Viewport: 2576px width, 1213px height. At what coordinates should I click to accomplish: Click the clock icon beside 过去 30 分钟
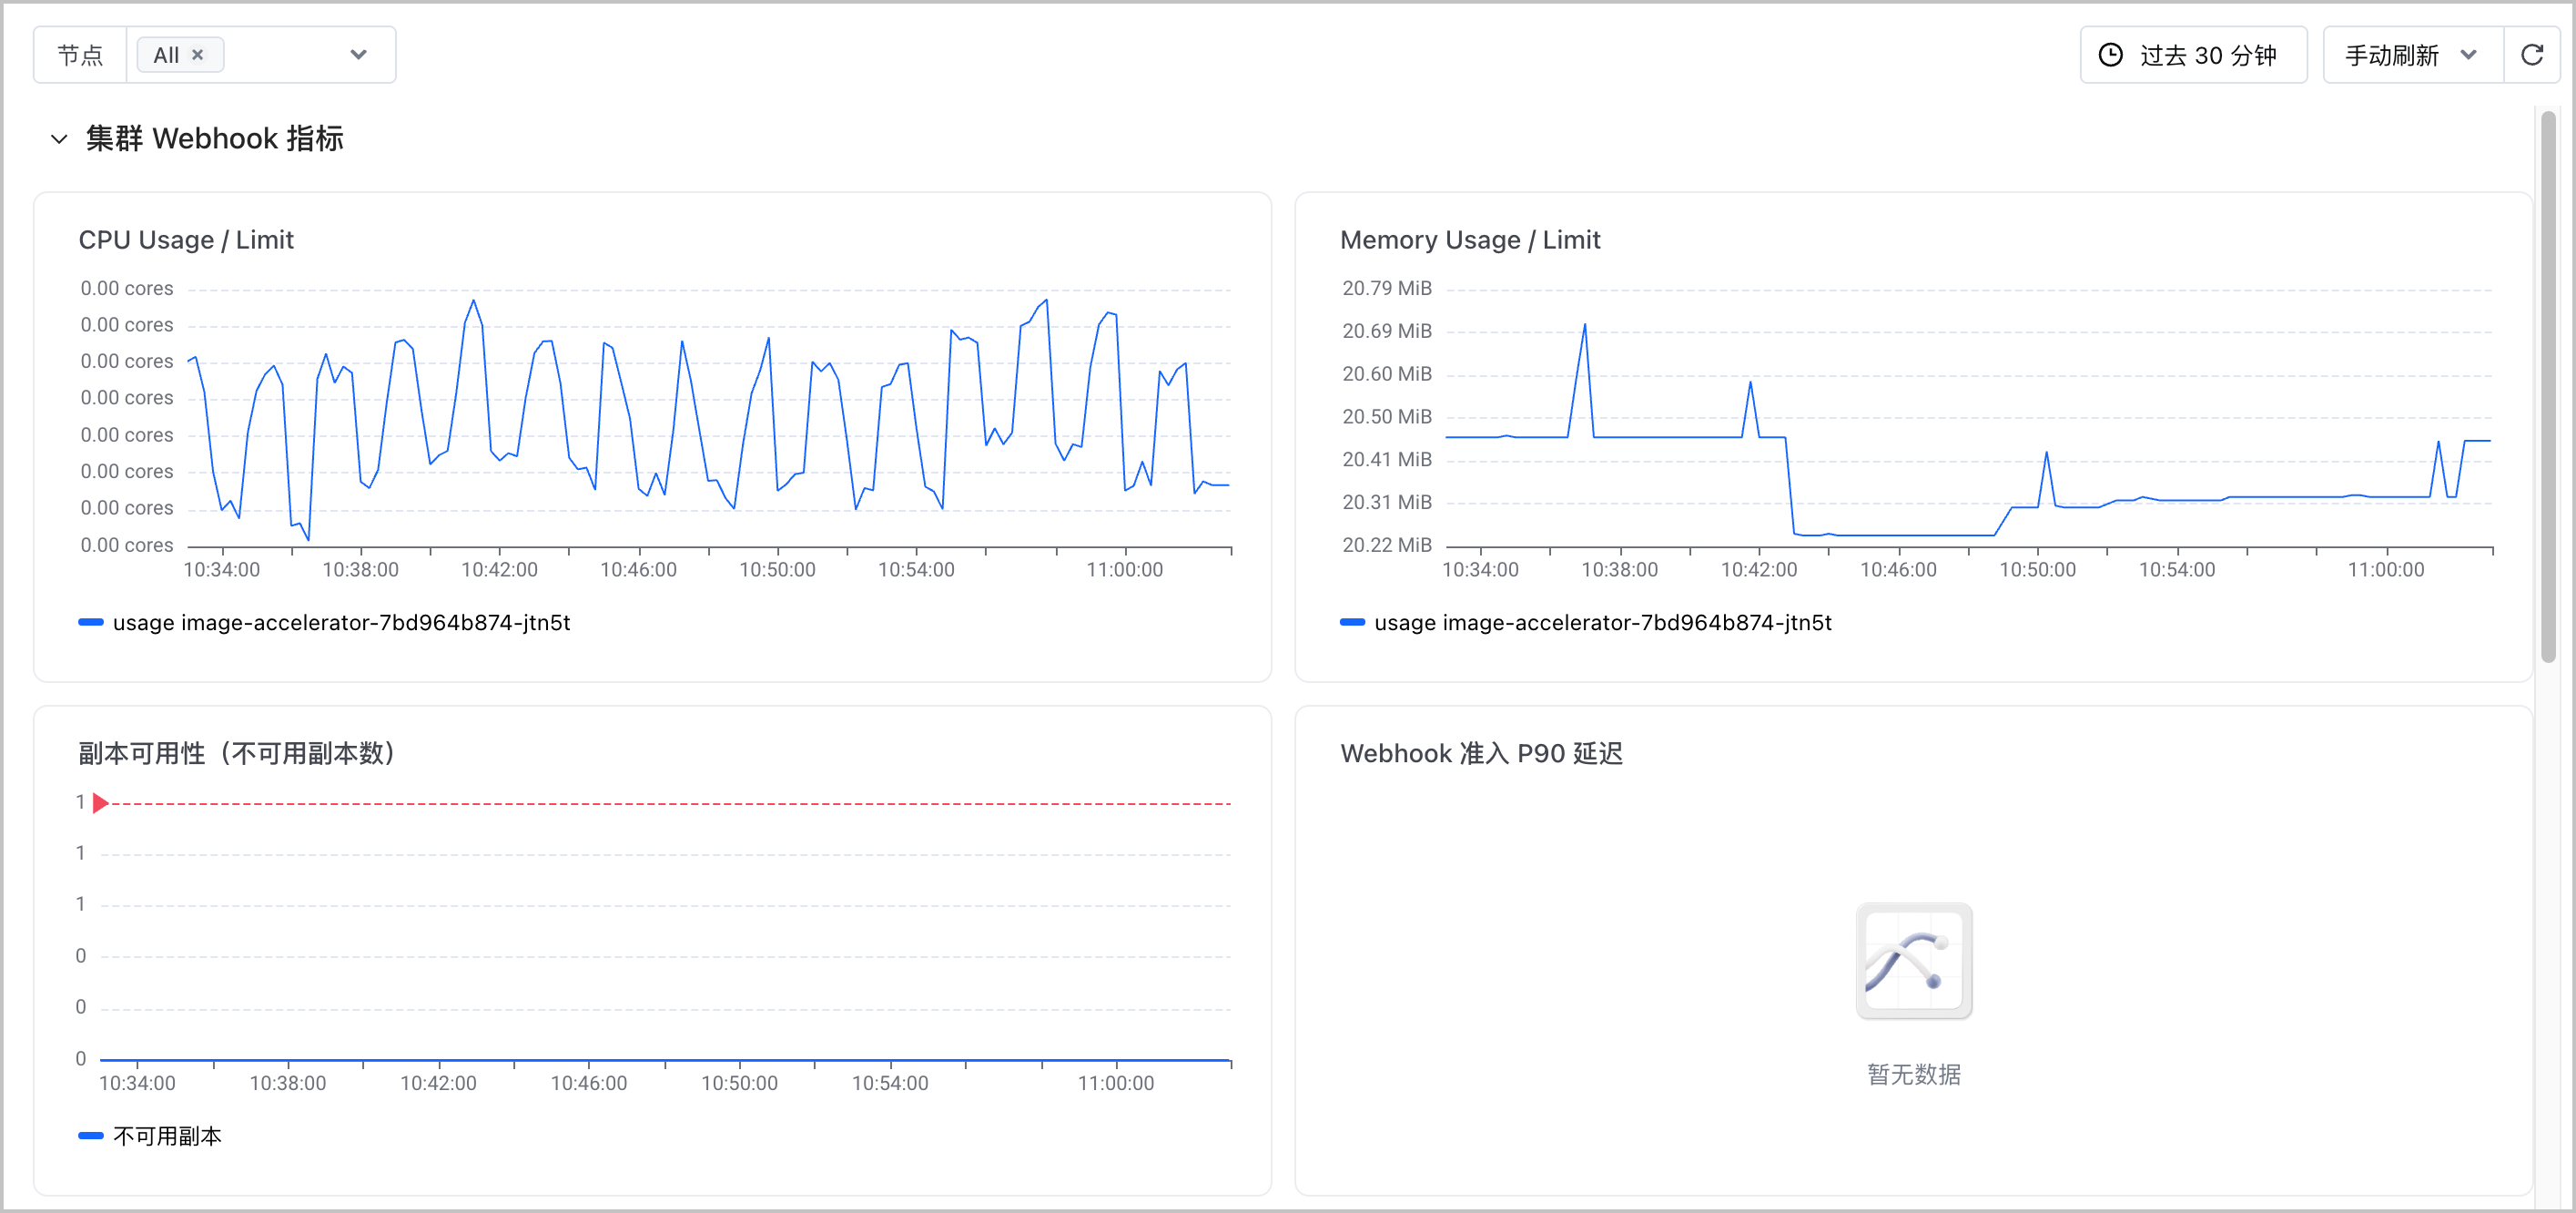click(2110, 55)
